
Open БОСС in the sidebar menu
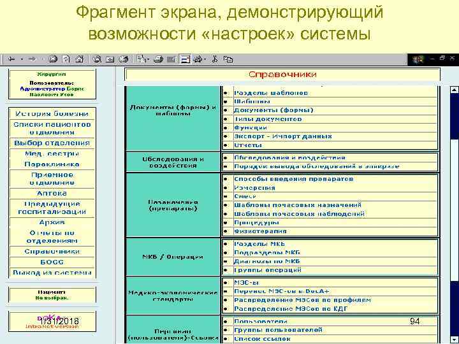(x=52, y=262)
